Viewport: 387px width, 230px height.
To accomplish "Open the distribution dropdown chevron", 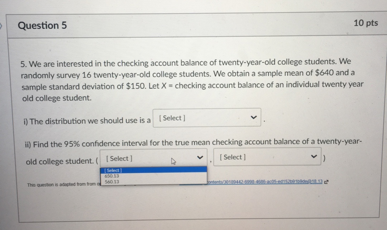I will (x=254, y=117).
